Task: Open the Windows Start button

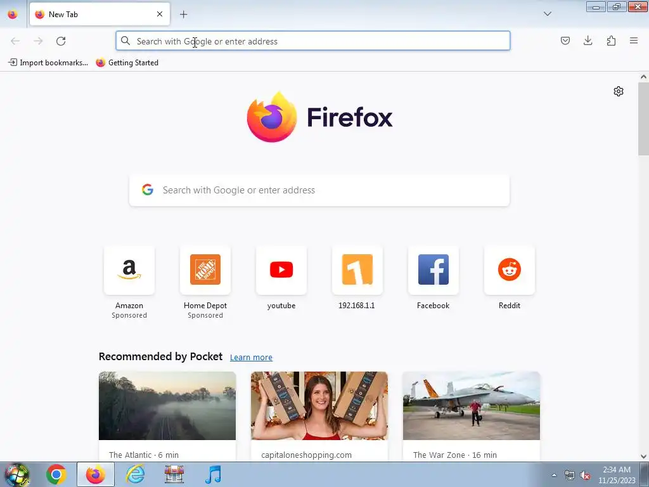Action: 16,474
